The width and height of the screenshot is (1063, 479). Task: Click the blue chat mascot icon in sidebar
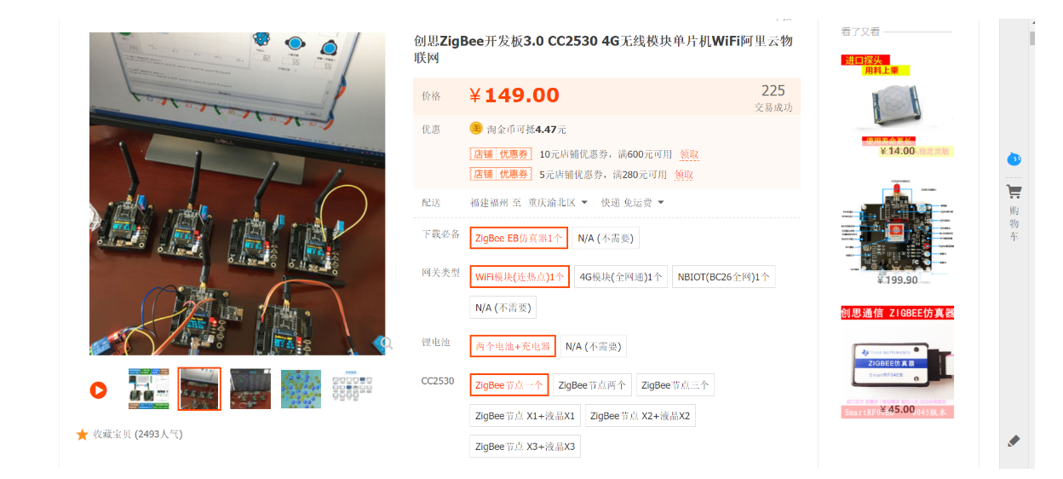pos(1014,159)
